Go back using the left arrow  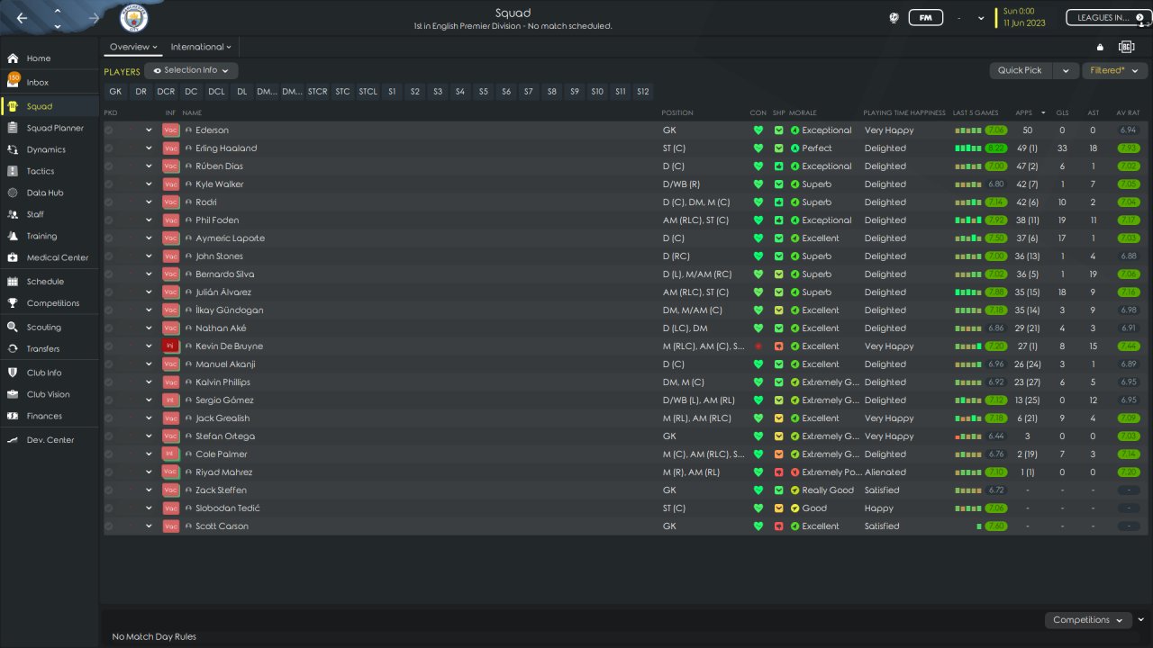[x=22, y=18]
